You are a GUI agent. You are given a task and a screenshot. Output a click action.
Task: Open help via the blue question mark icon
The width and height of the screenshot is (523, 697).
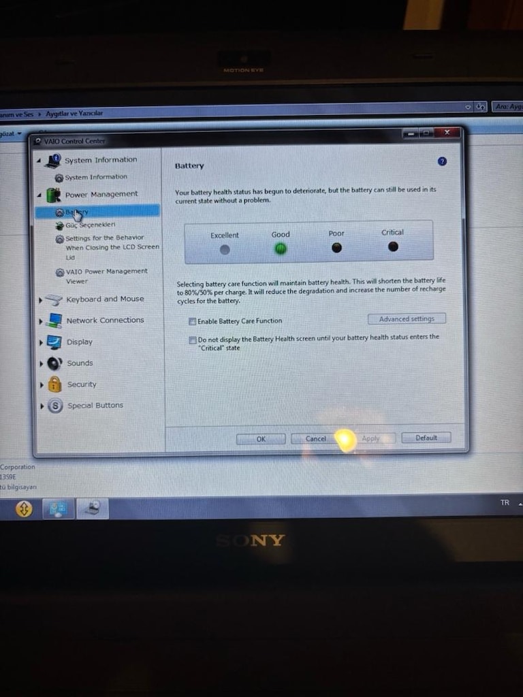pos(441,161)
